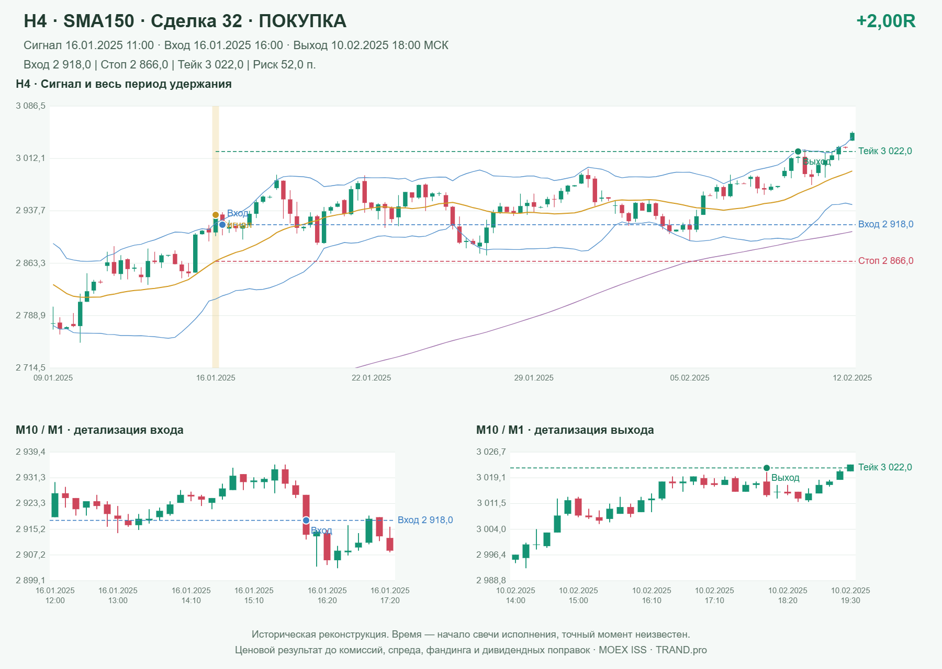Click the green exit dot on exit detail chart
This screenshot has height=669, width=942.
(x=767, y=468)
